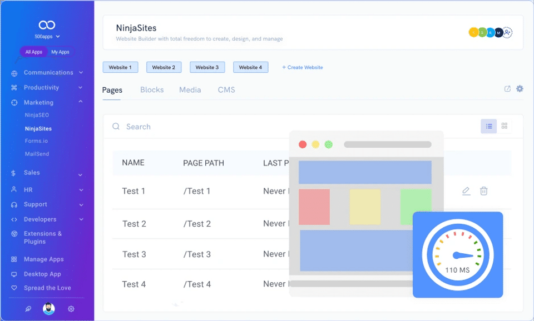Screen dimensions: 534x321
Task: Click the Marketing target icon
Action: (x=14, y=103)
